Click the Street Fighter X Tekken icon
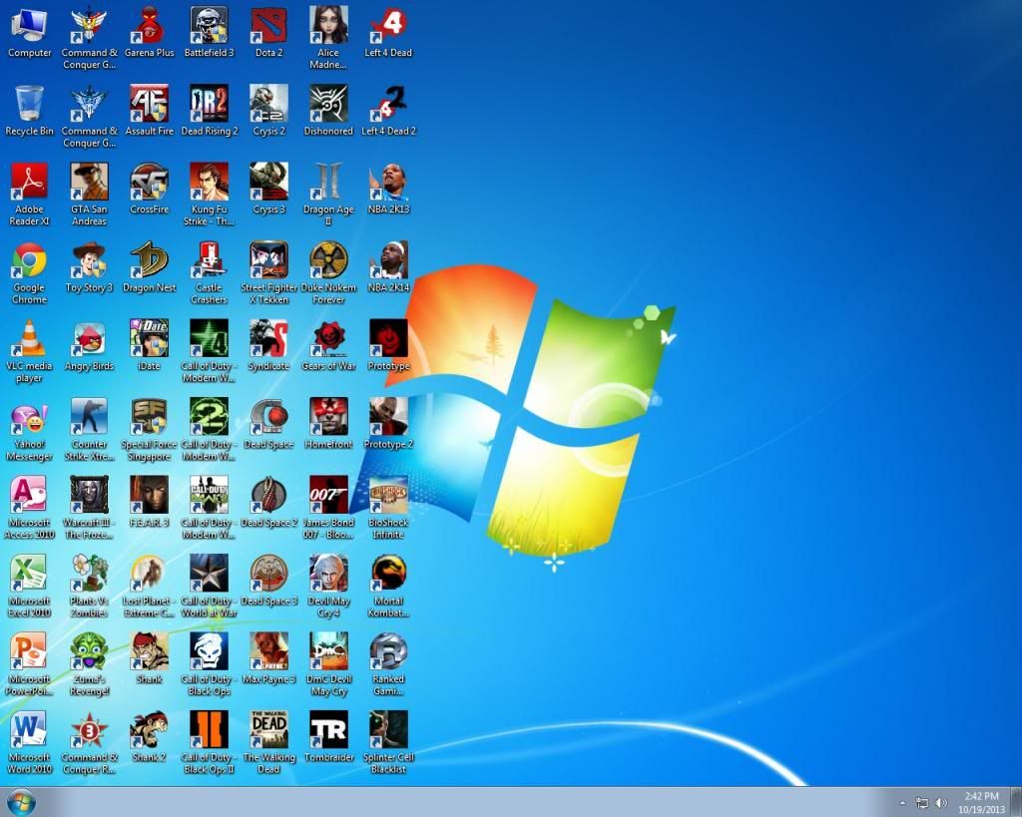This screenshot has height=817, width=1022. 269,272
